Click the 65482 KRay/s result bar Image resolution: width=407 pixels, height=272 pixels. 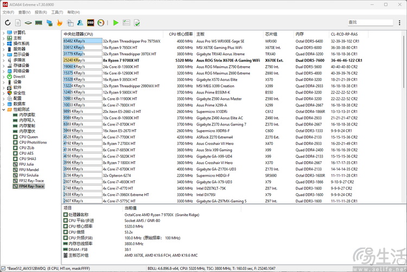point(82,41)
